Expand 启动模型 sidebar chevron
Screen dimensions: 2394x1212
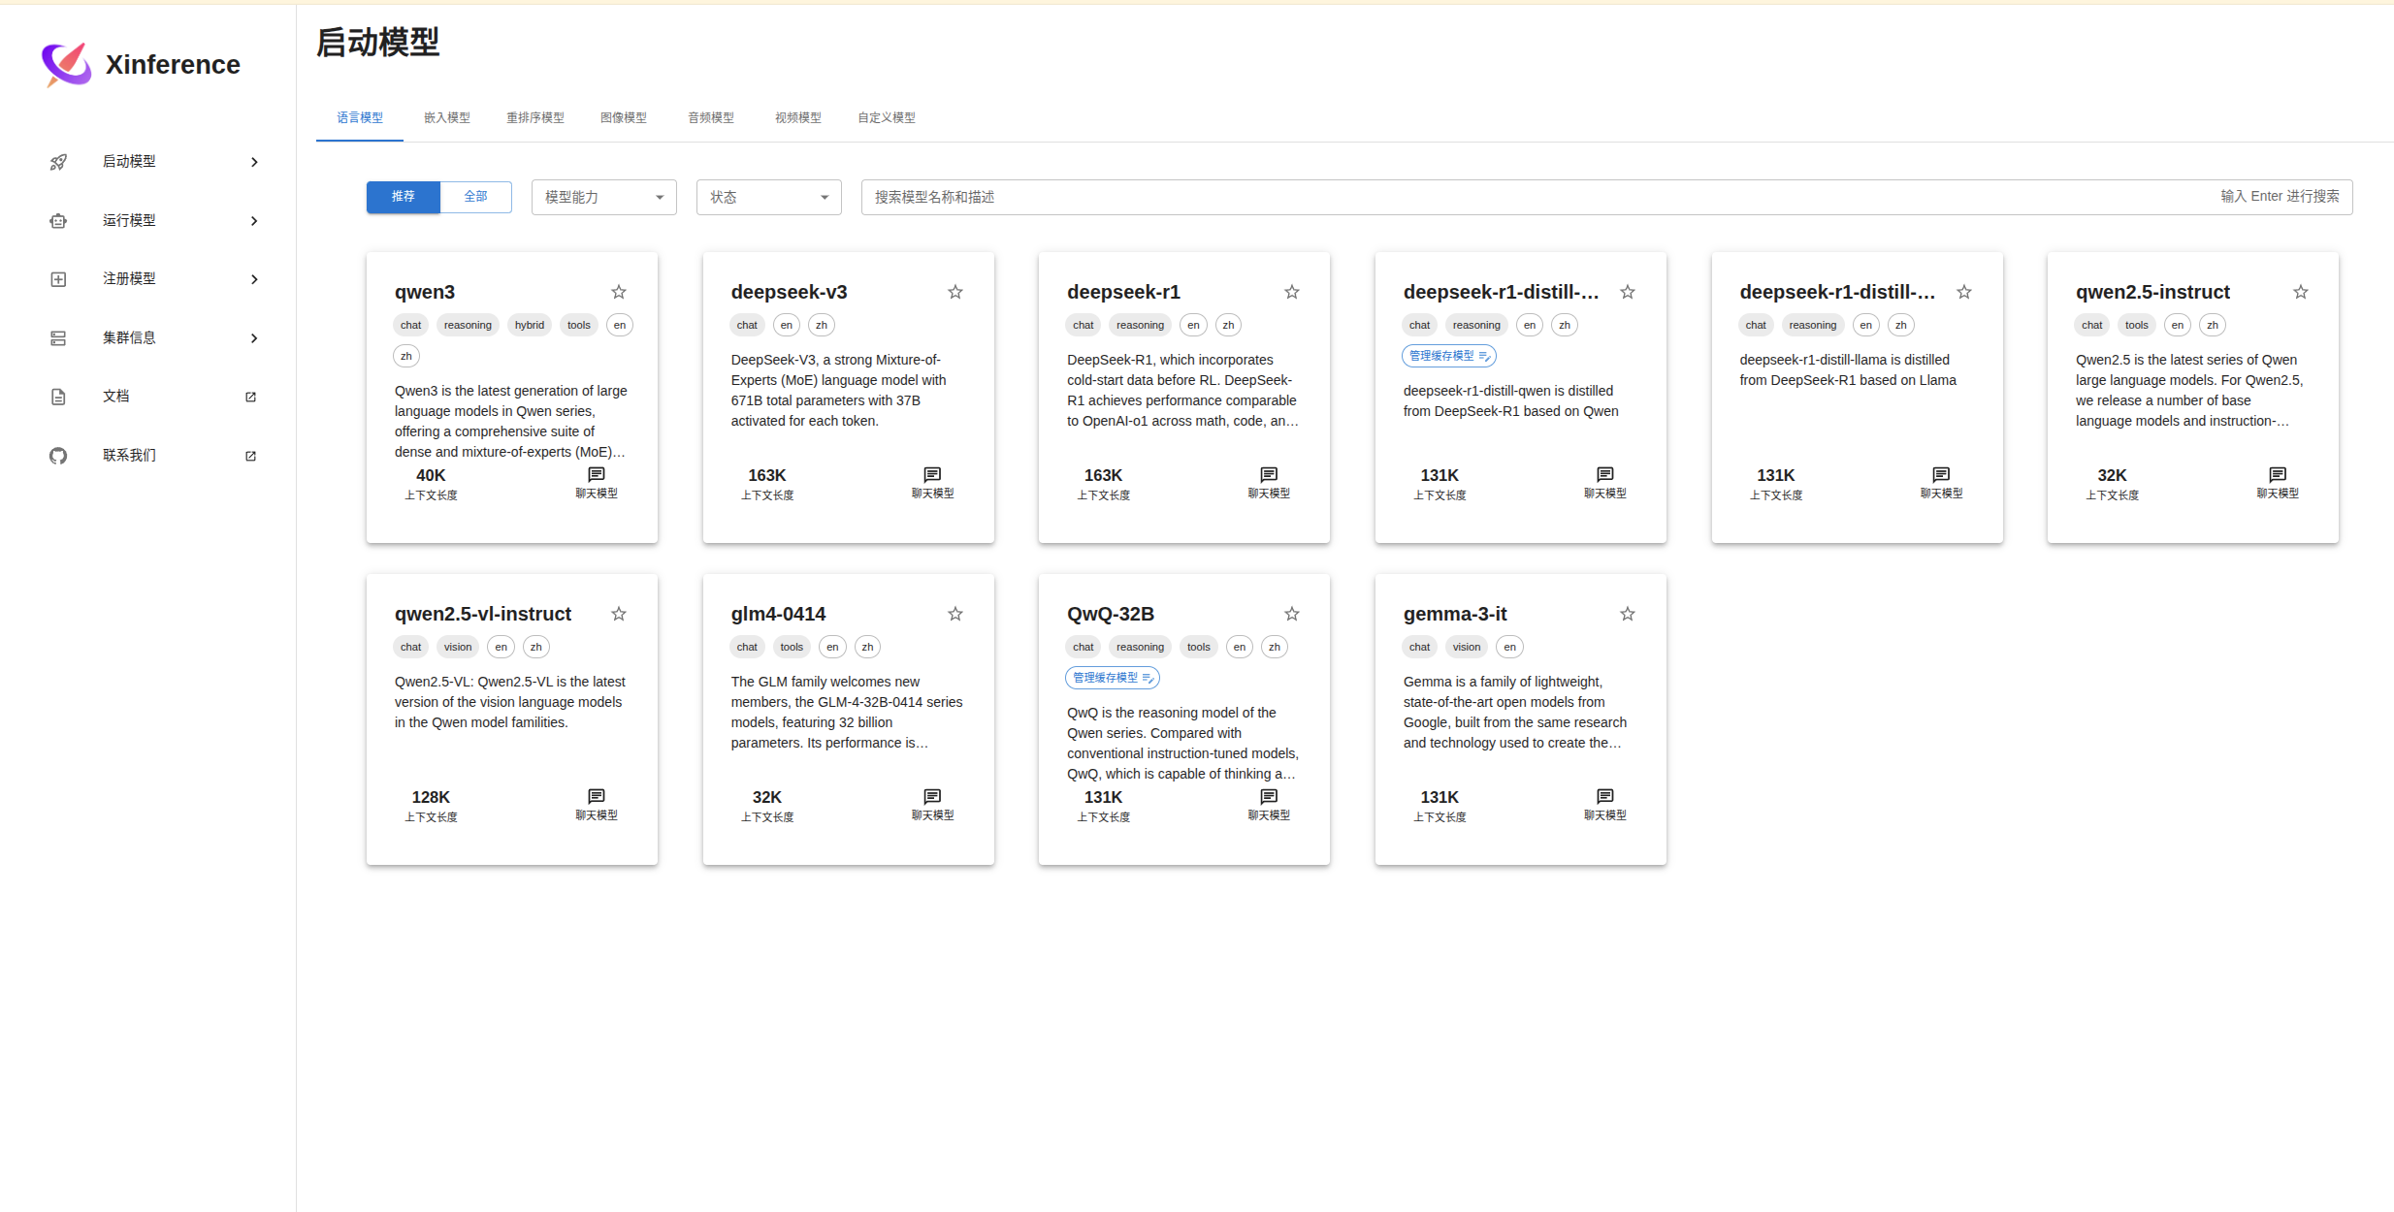pyautogui.click(x=254, y=162)
